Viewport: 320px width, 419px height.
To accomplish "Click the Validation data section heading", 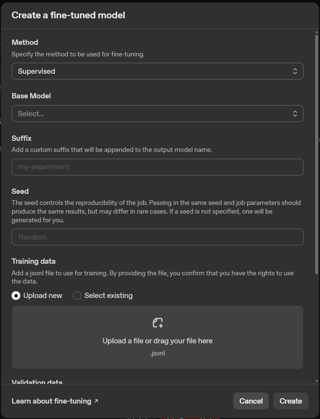I will click(x=37, y=382).
